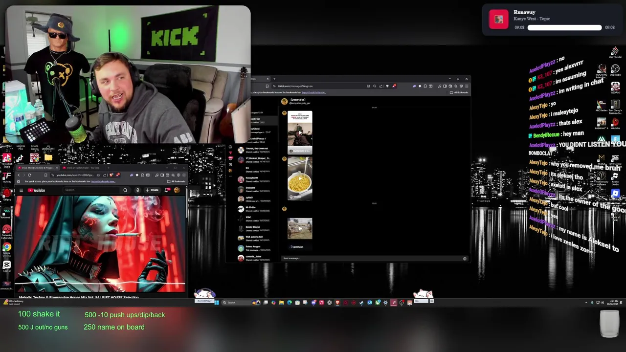Open the Brave main menu in TikTok window
The height and width of the screenshot is (352, 626).
(x=467, y=86)
